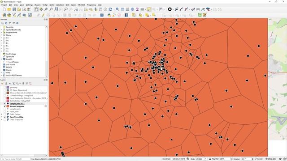Open the Statistical Summary sigma icon

click(137, 9)
